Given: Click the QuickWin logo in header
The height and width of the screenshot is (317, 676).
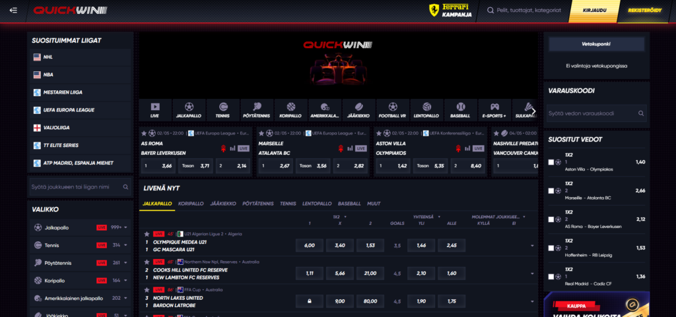Looking at the screenshot, I should click(70, 11).
